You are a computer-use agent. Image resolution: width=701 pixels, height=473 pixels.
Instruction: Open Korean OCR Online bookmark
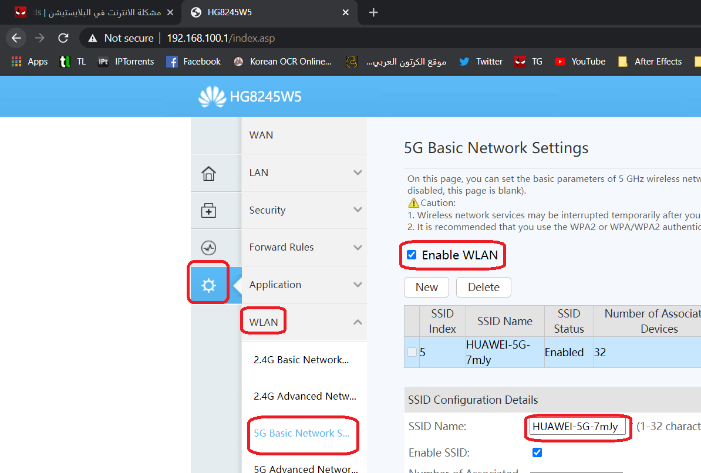[282, 62]
